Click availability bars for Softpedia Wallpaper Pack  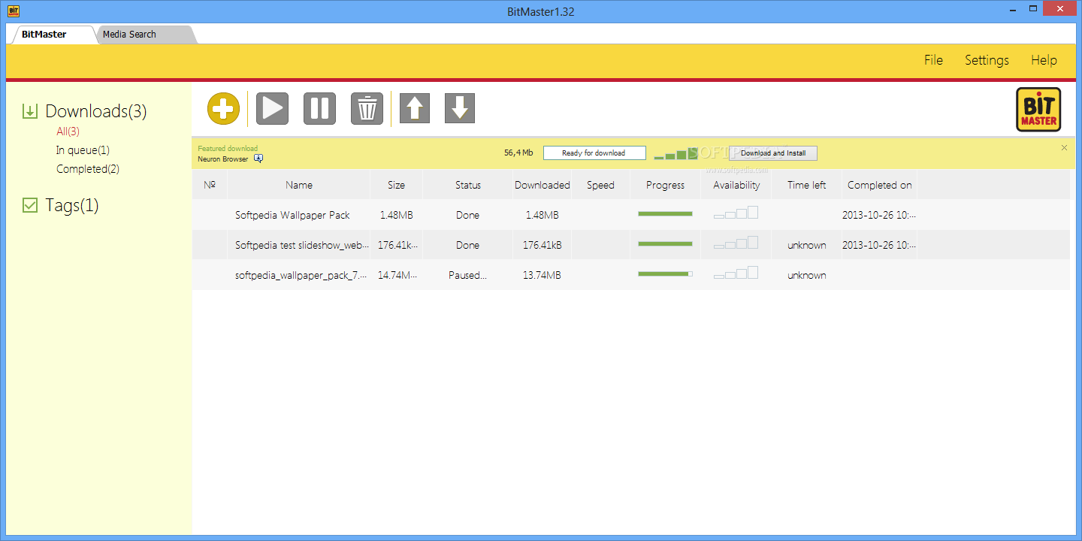[736, 213]
